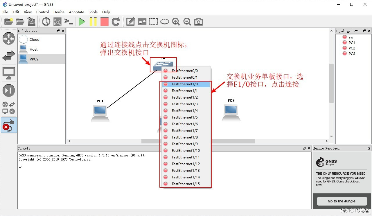Open the Control menu
The image size is (372, 216).
pyautogui.click(x=42, y=12)
